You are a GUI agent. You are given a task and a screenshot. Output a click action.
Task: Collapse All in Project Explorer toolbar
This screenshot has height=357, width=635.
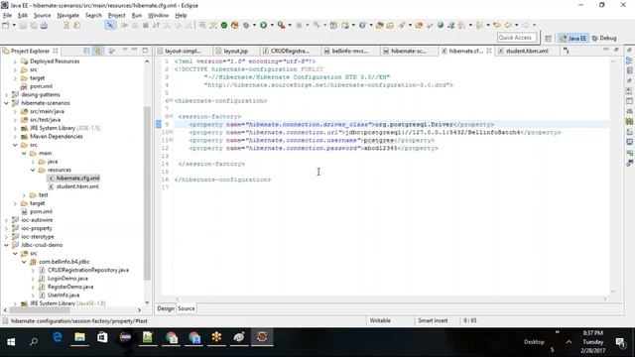pyautogui.click(x=86, y=51)
